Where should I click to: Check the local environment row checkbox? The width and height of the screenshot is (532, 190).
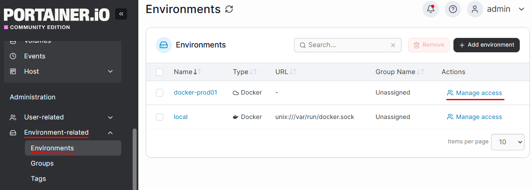click(160, 117)
